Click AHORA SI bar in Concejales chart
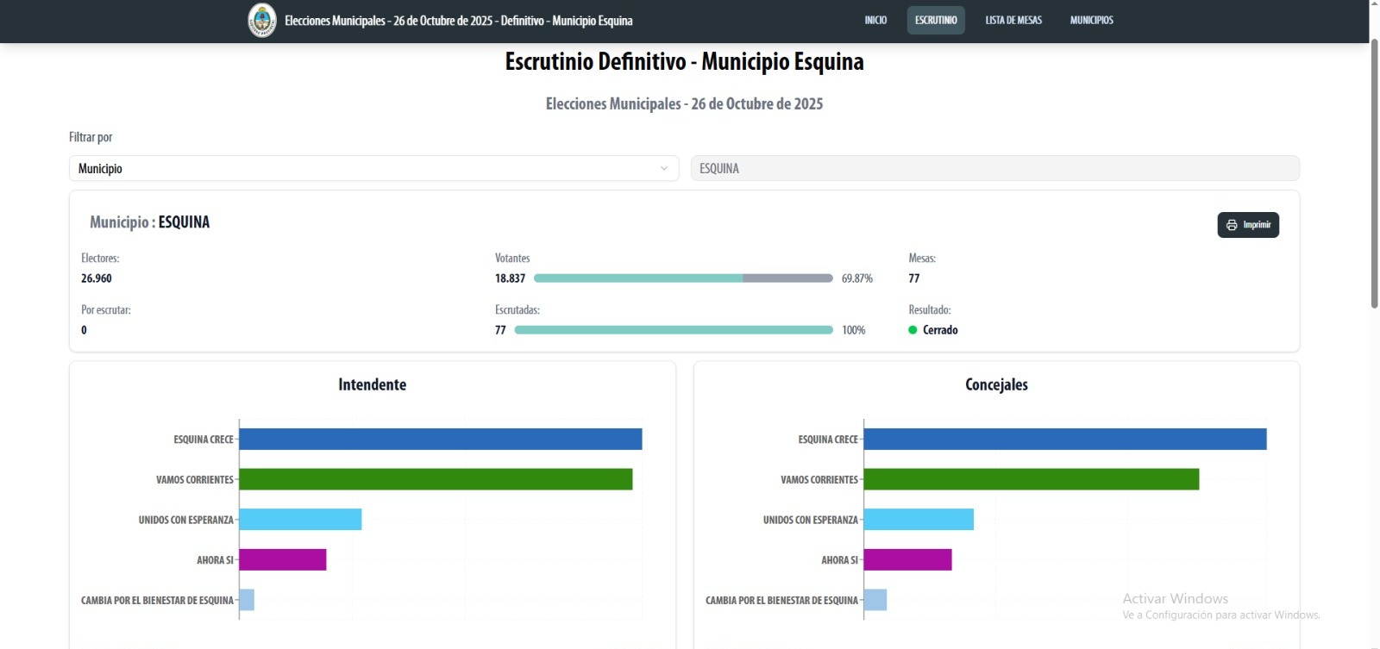1380x649 pixels. (x=907, y=560)
